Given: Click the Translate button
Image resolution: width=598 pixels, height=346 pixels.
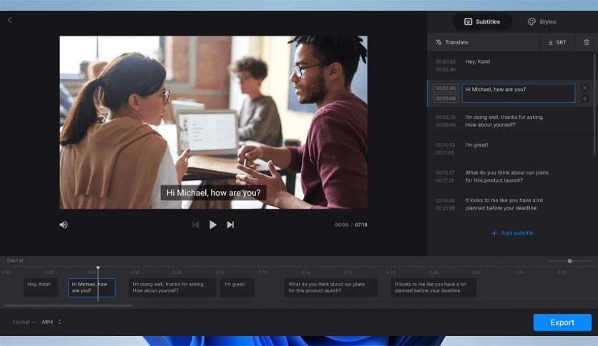Looking at the screenshot, I should click(x=451, y=42).
